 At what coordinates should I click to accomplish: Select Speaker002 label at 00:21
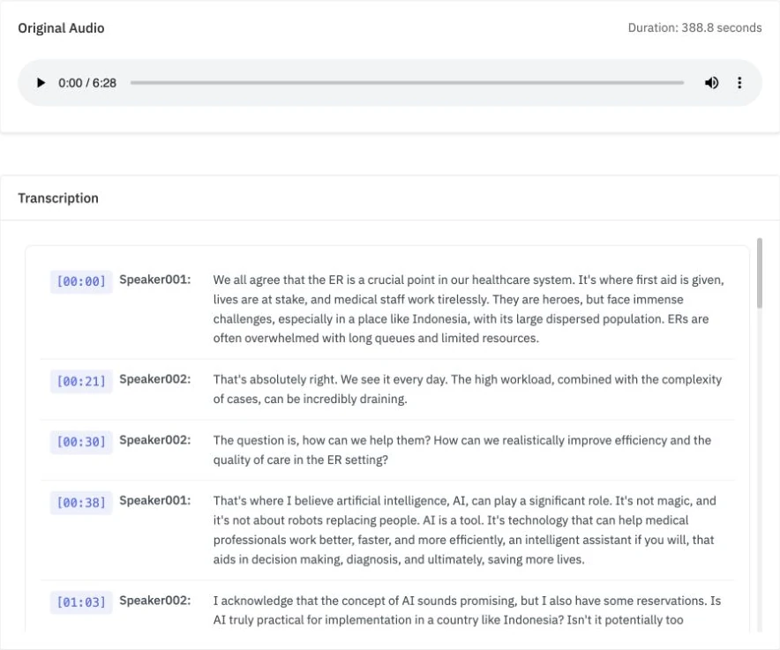click(154, 379)
